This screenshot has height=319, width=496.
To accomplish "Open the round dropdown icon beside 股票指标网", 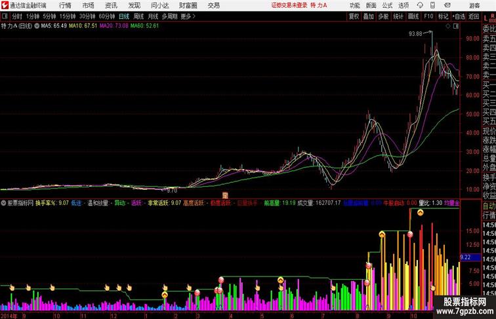I will [x=3, y=203].
